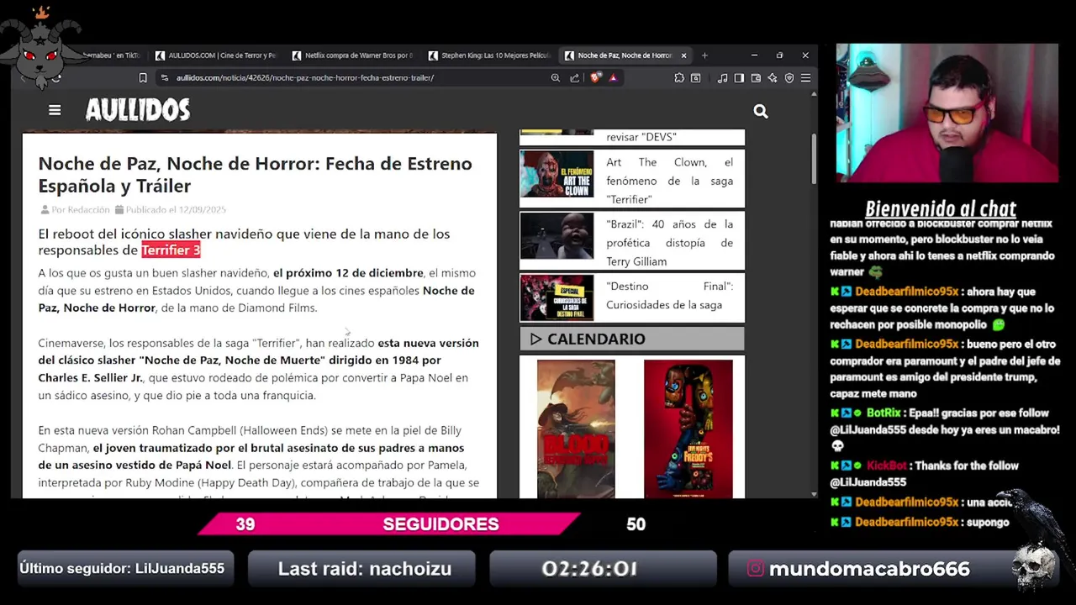Viewport: 1076px width, 605px height.
Task: Click the VPN shield icon in toolbar
Action: [x=789, y=78]
